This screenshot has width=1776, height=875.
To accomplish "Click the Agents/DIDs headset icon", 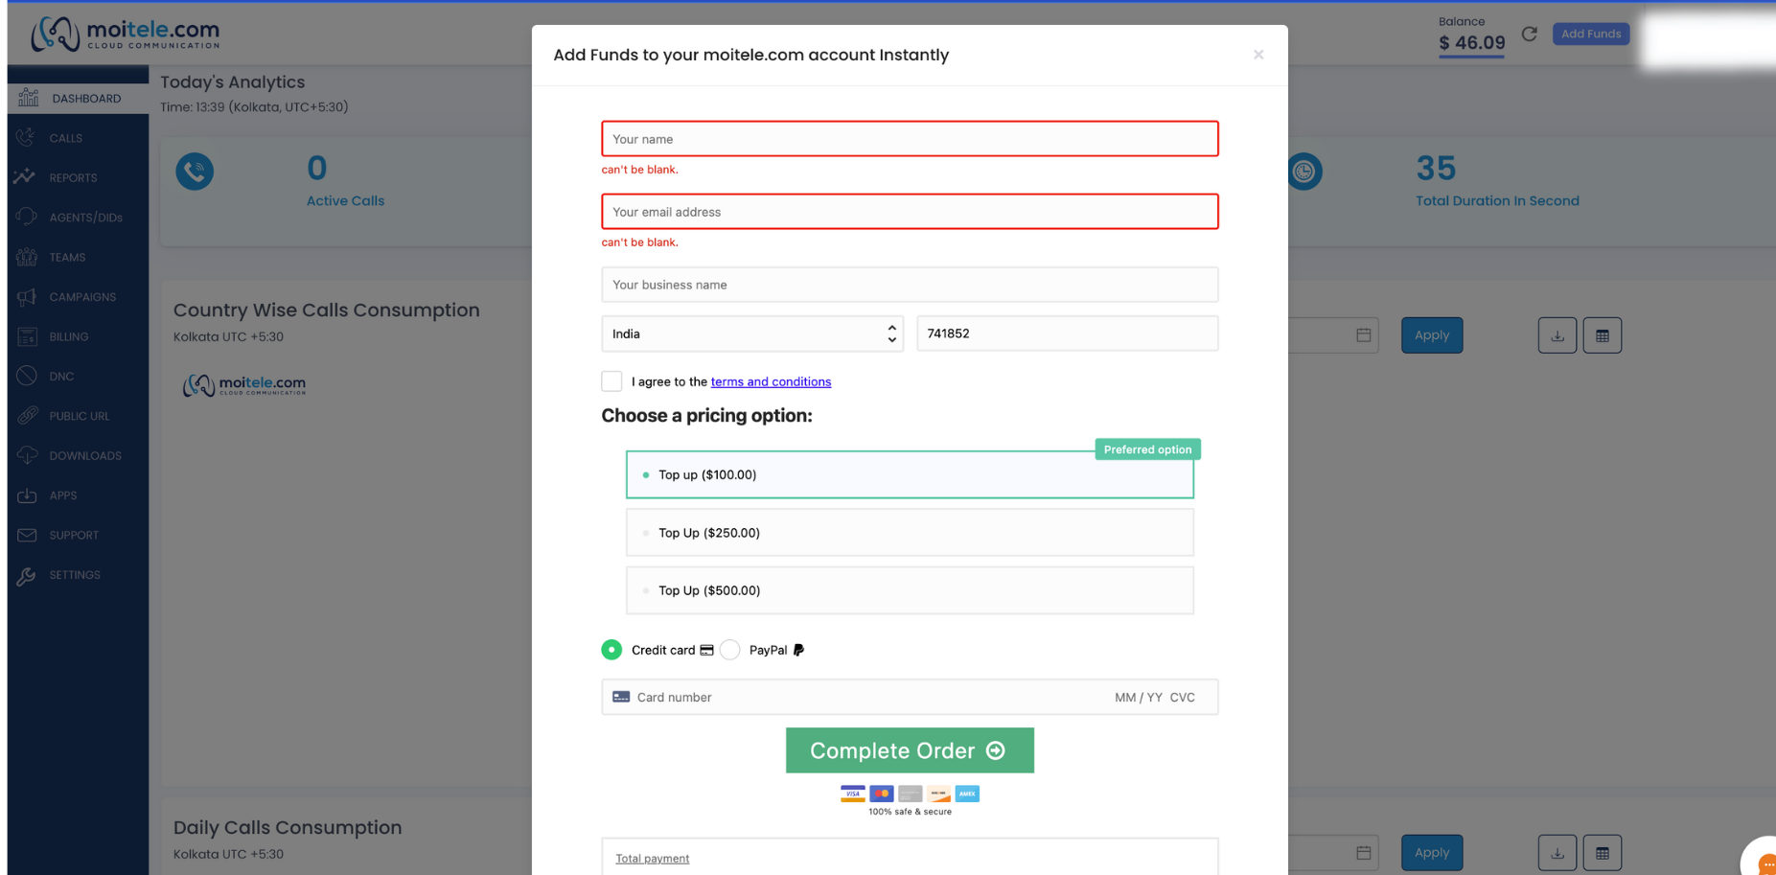I will click(26, 218).
